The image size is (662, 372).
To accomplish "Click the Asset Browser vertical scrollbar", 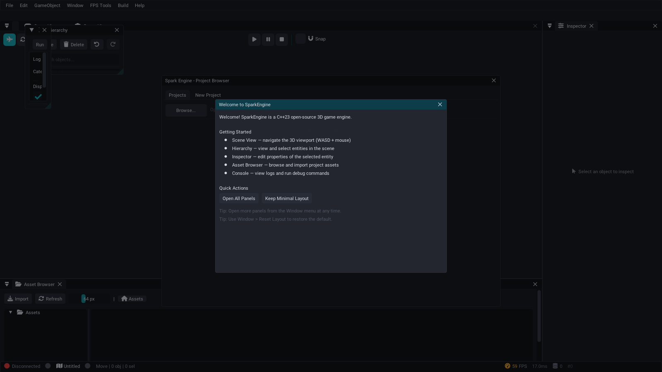I will click(x=539, y=316).
